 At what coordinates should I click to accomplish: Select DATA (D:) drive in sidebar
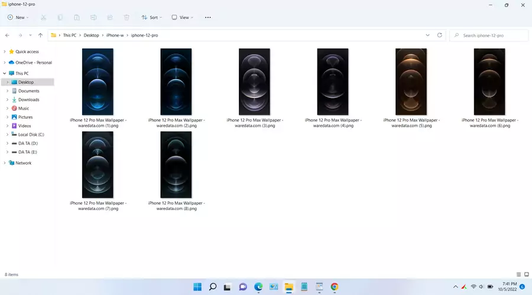[x=27, y=143]
